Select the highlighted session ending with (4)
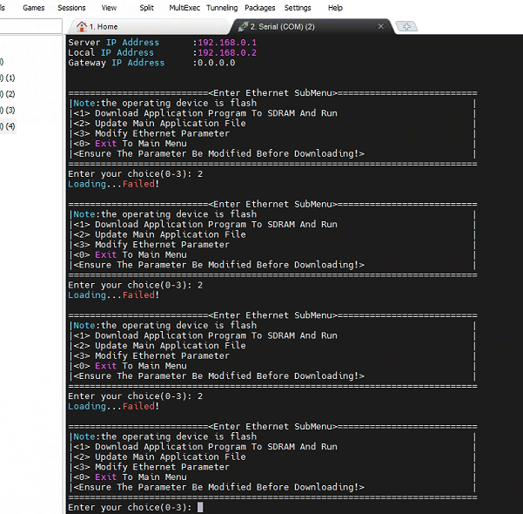Image resolution: width=523 pixels, height=514 pixels. point(9,126)
